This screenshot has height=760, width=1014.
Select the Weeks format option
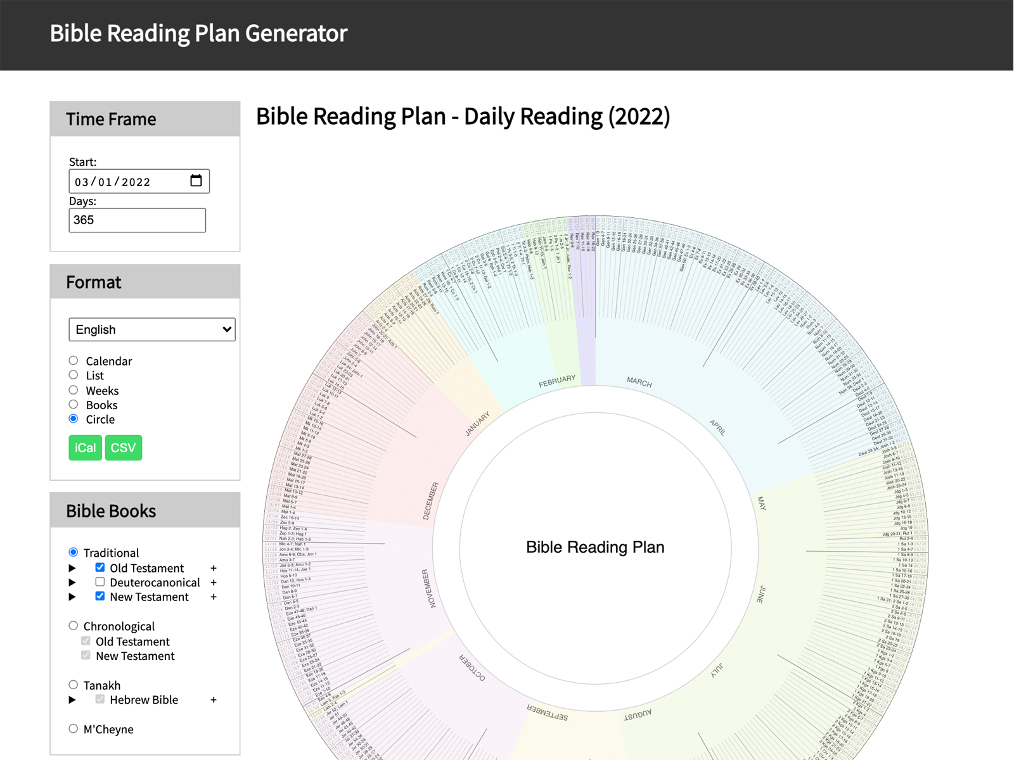click(74, 390)
